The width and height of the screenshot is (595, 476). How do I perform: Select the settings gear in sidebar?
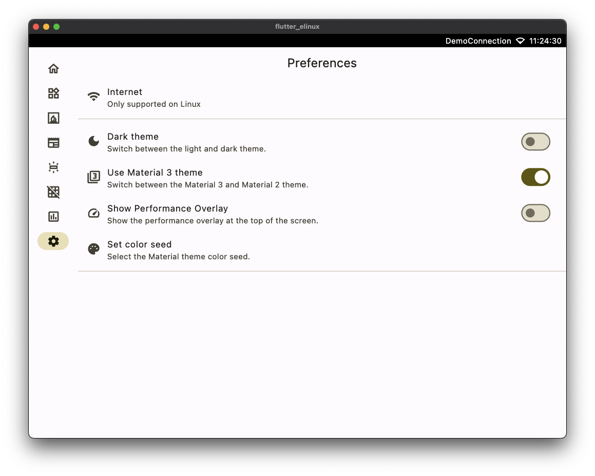(x=53, y=241)
